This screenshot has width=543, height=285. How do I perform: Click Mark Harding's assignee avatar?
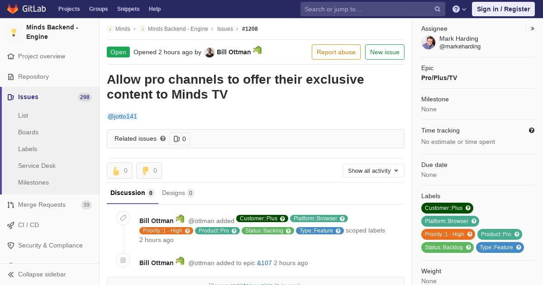[x=428, y=43]
